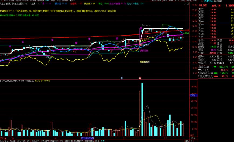Click the 换手 2.03% value
The width and height of the screenshot is (234, 142).
(x=213, y=56)
